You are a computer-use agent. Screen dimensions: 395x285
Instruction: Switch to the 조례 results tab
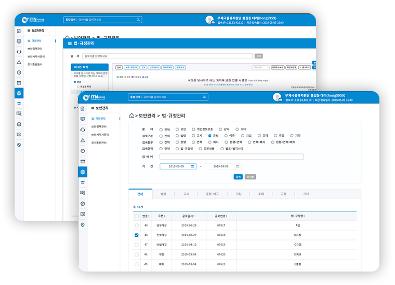pyautogui.click(x=261, y=194)
